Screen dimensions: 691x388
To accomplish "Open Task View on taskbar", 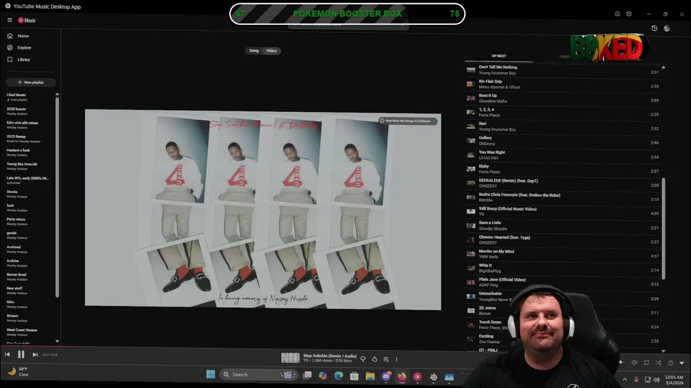I will point(307,376).
